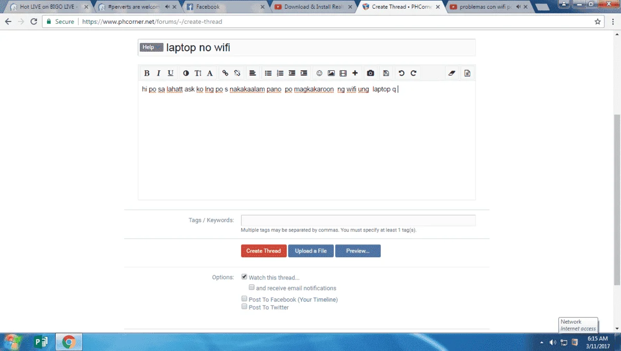621x351 pixels.
Task: Click the indent icon
Action: pyautogui.click(x=304, y=73)
